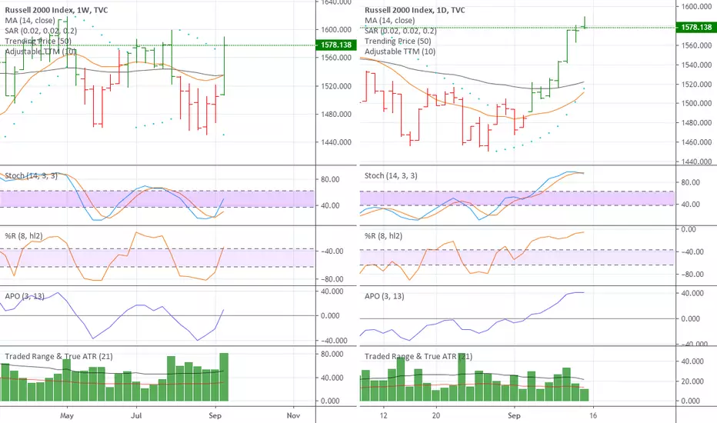
Task: Click the daily 1578.138 price label
Action: tap(696, 28)
